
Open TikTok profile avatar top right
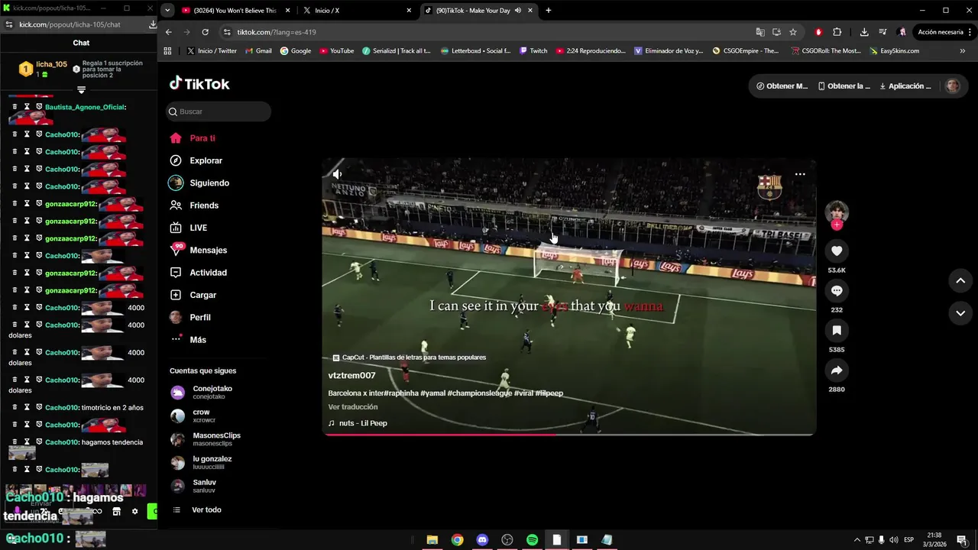[952, 86]
